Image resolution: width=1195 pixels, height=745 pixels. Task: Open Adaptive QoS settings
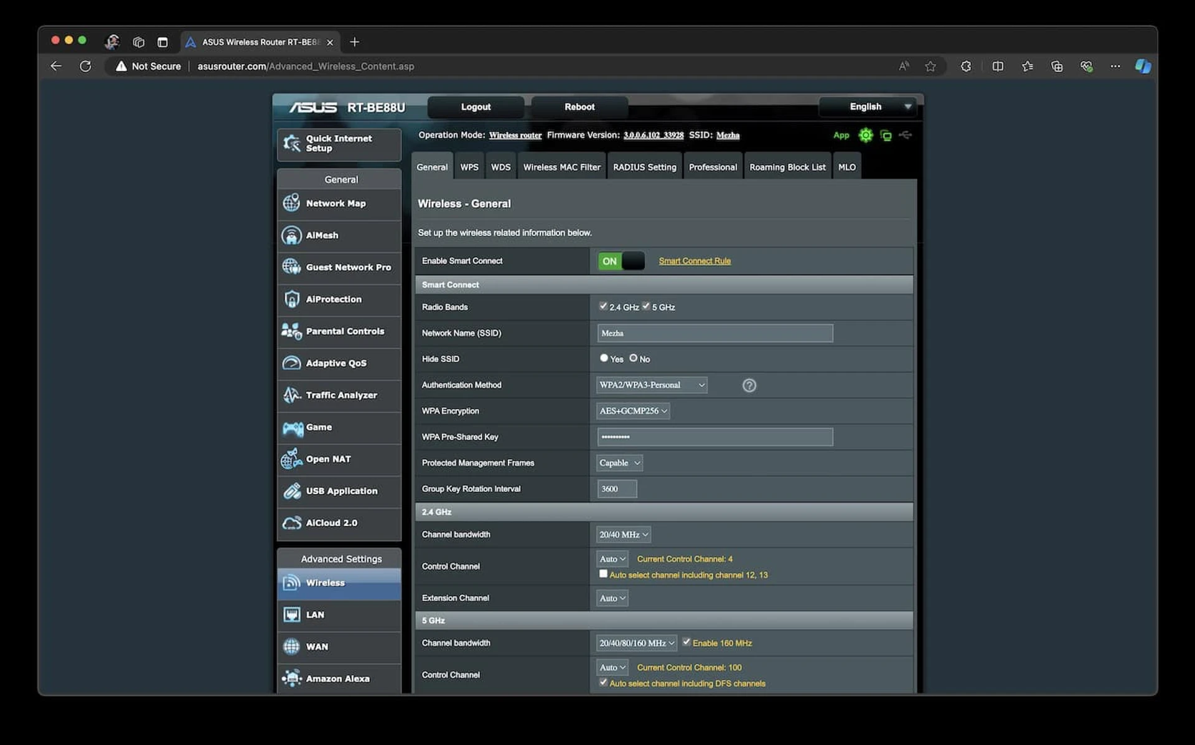click(x=339, y=363)
